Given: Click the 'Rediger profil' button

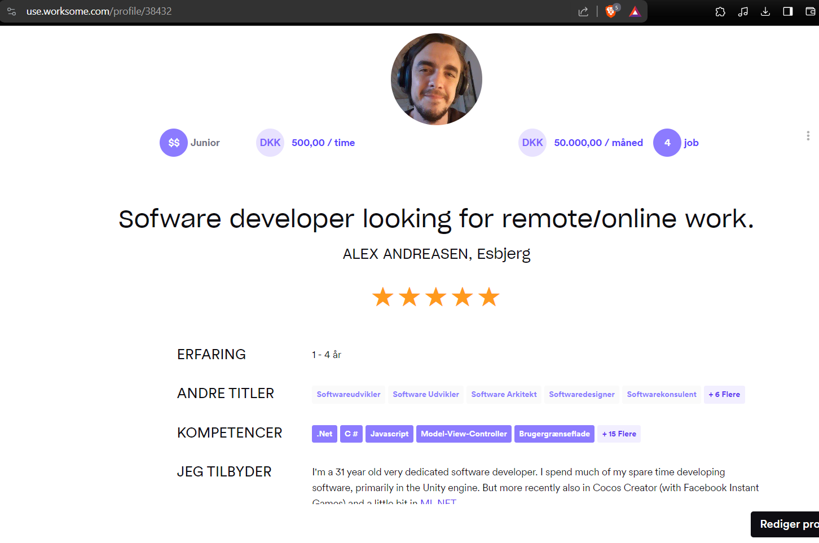Looking at the screenshot, I should pyautogui.click(x=790, y=524).
